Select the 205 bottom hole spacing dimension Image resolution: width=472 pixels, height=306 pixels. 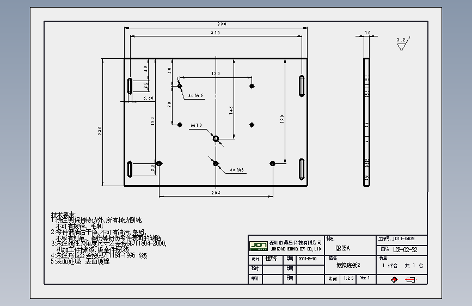coord(216,193)
